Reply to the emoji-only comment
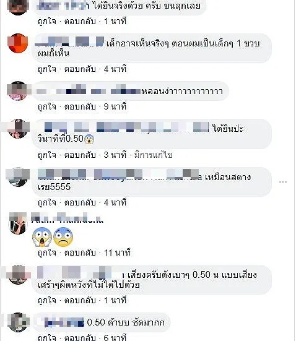The width and height of the screenshot is (296, 341). click(80, 253)
